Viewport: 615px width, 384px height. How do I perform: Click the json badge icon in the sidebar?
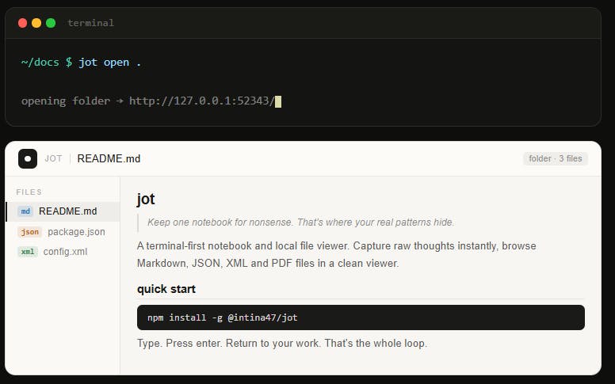[29, 232]
